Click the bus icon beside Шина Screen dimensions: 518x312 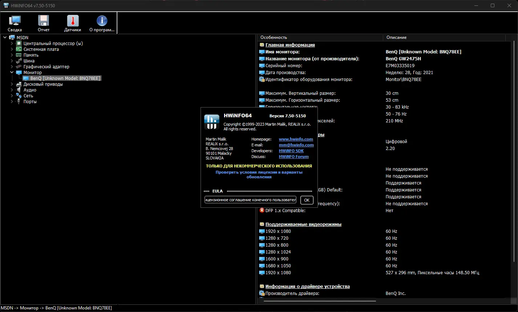pyautogui.click(x=19, y=61)
